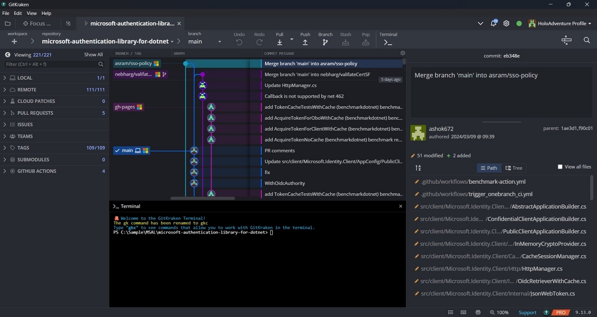Click the Redo toolbar icon
This screenshot has width=597, height=317.
point(259,42)
